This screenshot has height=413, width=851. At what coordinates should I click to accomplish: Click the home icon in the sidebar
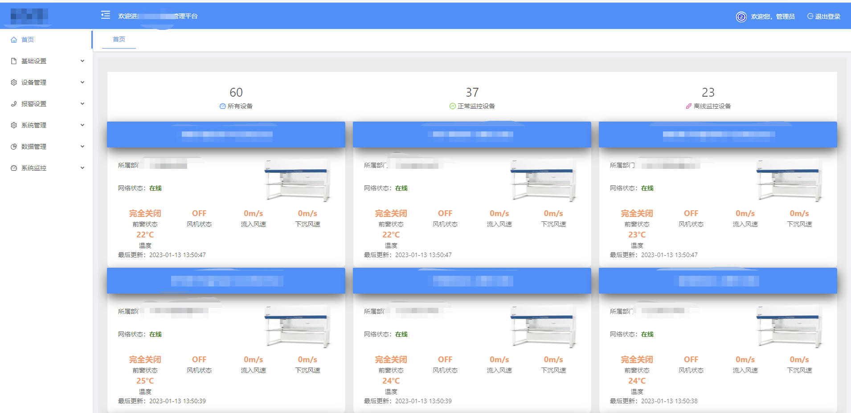tap(14, 40)
